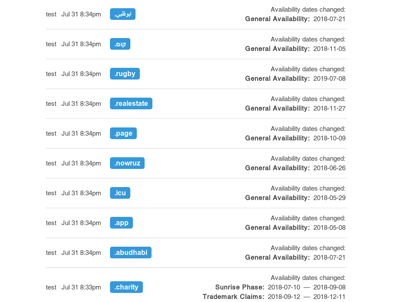Image resolution: width=394 pixels, height=302 pixels.
Task: Select the 2018-11-27 availability date
Action: click(x=329, y=108)
